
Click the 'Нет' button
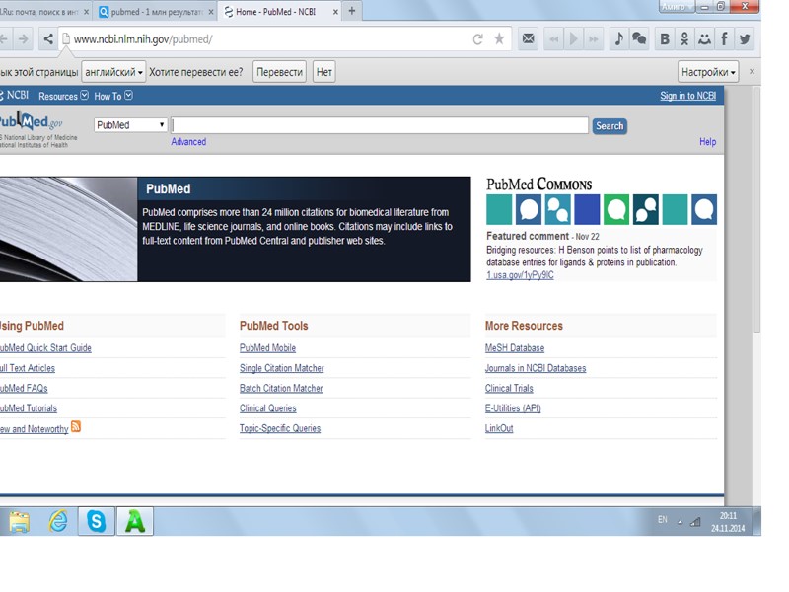(324, 72)
